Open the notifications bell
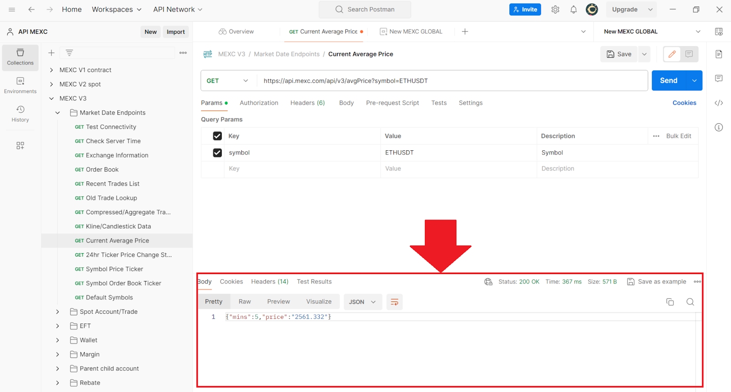This screenshot has width=731, height=392. click(573, 10)
